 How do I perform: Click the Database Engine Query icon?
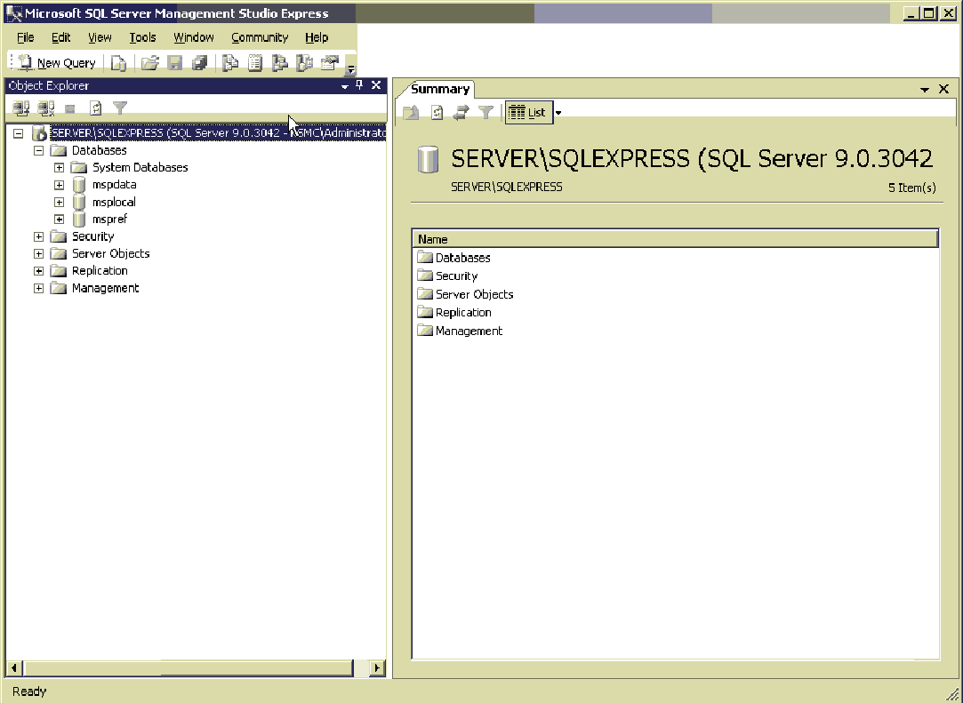point(118,62)
